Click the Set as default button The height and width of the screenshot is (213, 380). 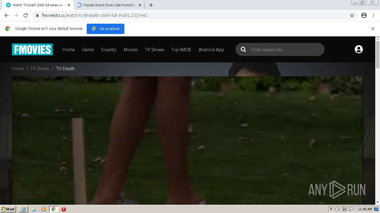[x=105, y=29]
